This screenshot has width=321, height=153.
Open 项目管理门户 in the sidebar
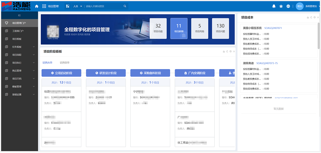tap(19, 23)
